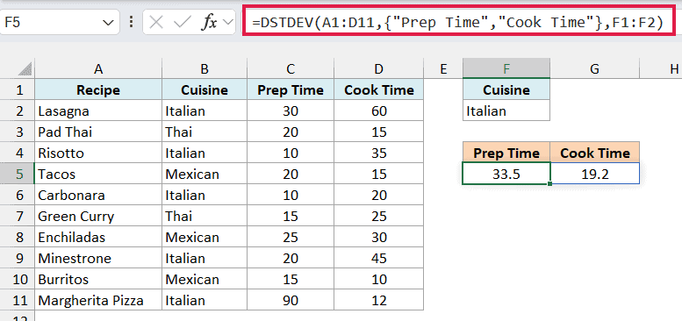682x321 pixels.
Task: Select the Carbonara cell
Action: click(x=98, y=196)
